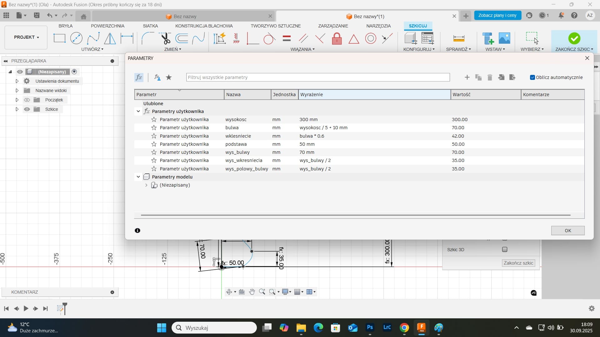
Task: Toggle visibility of Szkice folder
Action: click(27, 109)
